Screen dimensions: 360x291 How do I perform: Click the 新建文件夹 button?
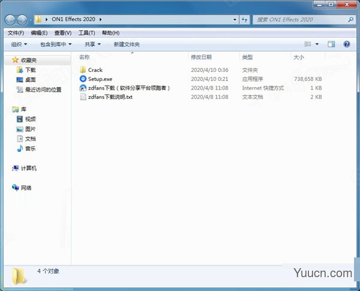coord(127,44)
